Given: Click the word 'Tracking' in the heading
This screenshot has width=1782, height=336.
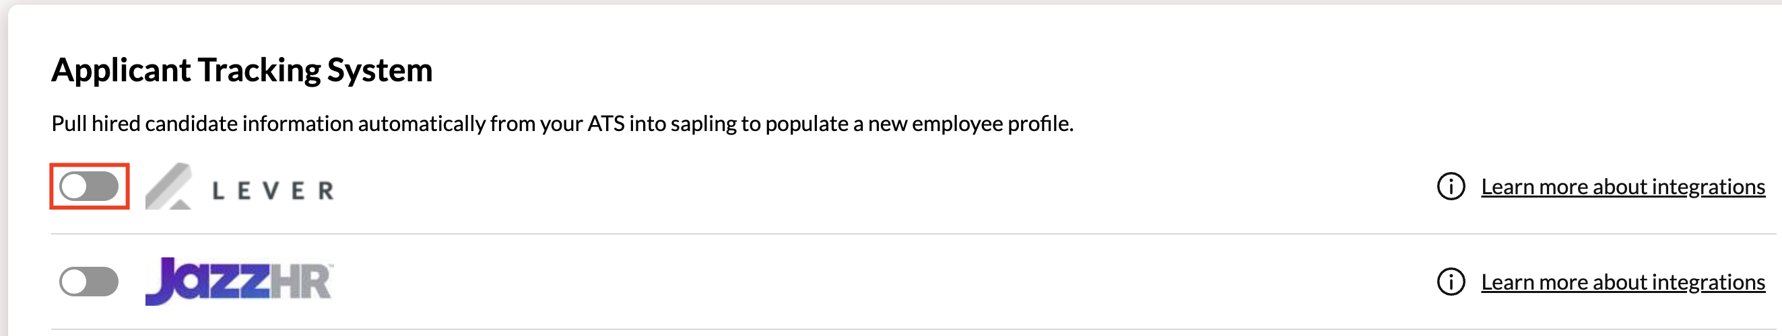Looking at the screenshot, I should (259, 70).
